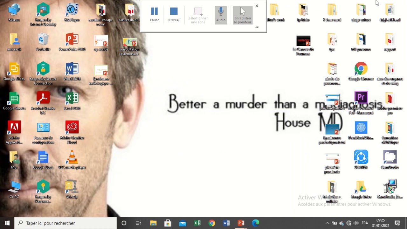The height and width of the screenshot is (229, 407).
Task: Stop the recording at 00:09:46
Action: pyautogui.click(x=174, y=15)
